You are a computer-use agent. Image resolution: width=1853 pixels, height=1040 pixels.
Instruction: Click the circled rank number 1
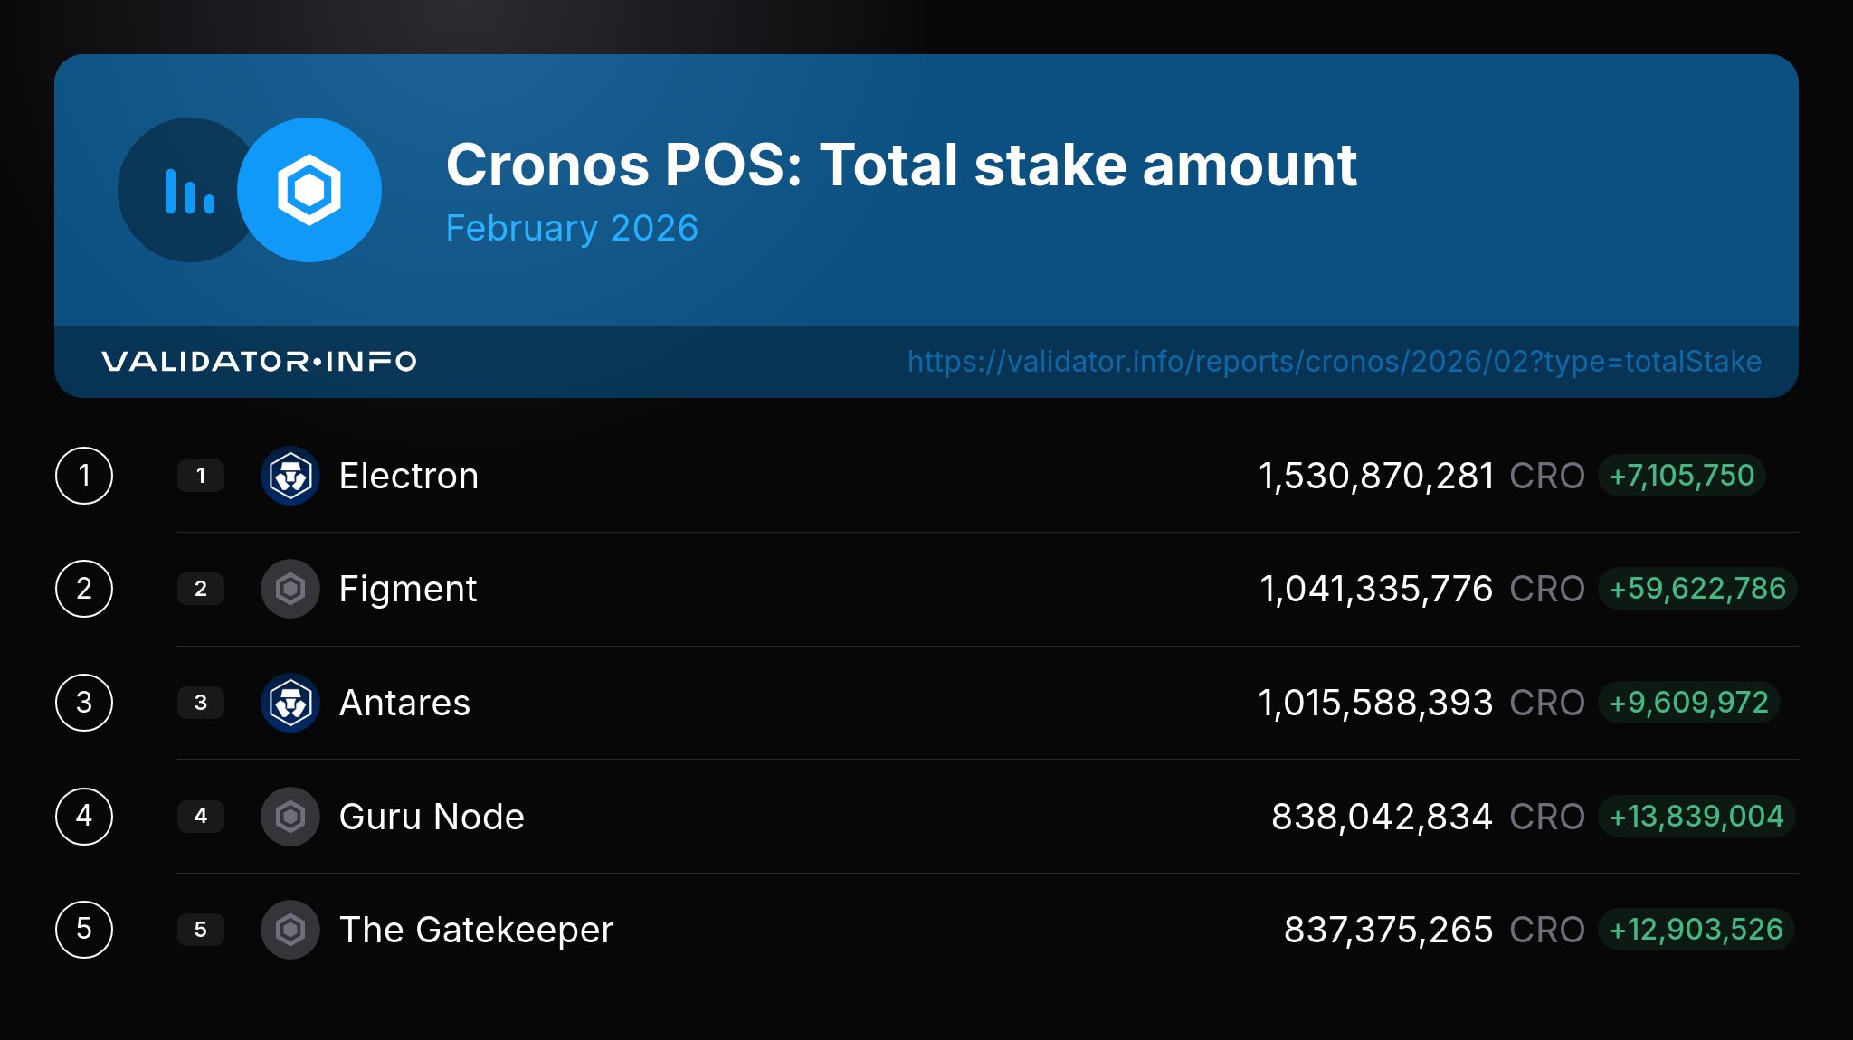coord(84,476)
